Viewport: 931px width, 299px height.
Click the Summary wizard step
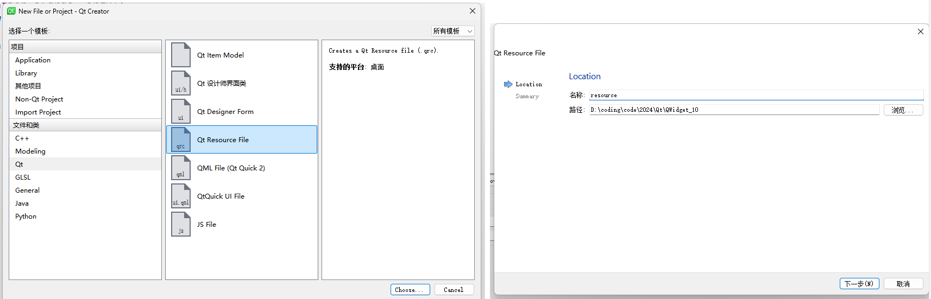[527, 96]
